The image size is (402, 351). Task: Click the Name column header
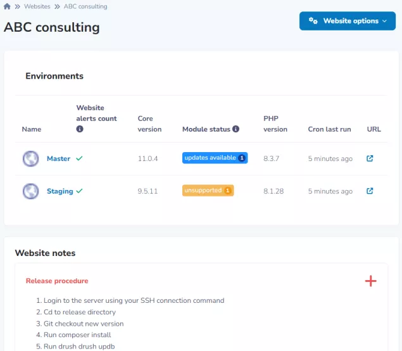(x=31, y=129)
